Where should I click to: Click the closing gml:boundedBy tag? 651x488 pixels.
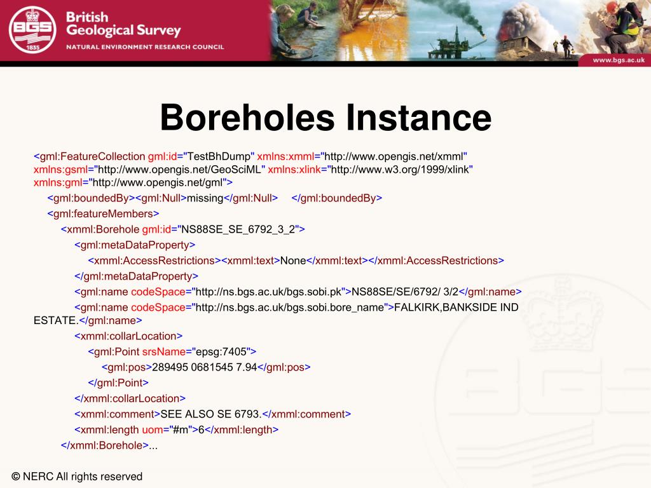(x=337, y=198)
